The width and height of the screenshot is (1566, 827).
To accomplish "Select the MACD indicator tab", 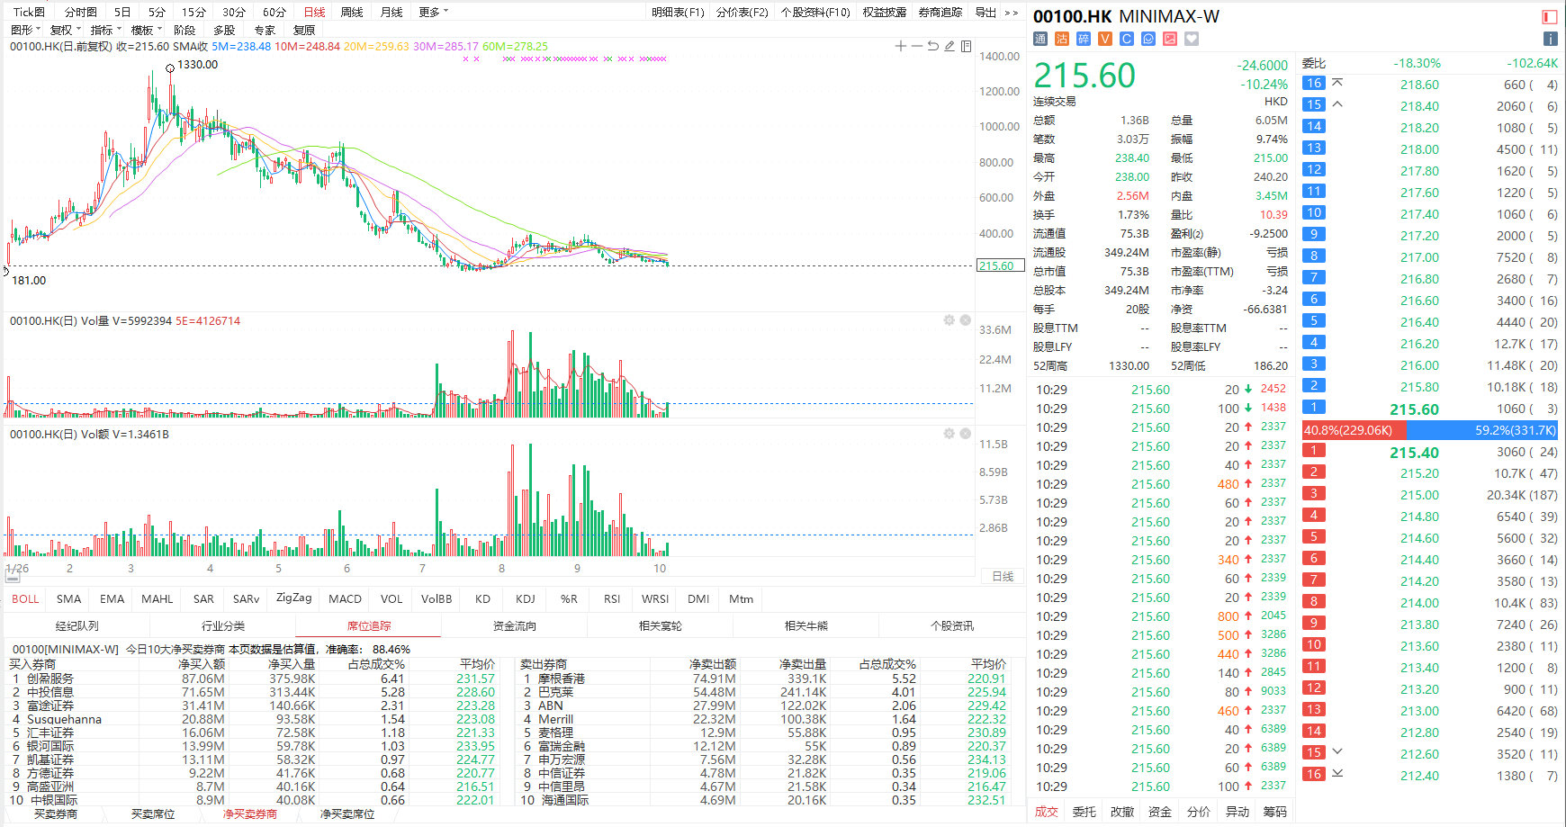I will [x=345, y=598].
